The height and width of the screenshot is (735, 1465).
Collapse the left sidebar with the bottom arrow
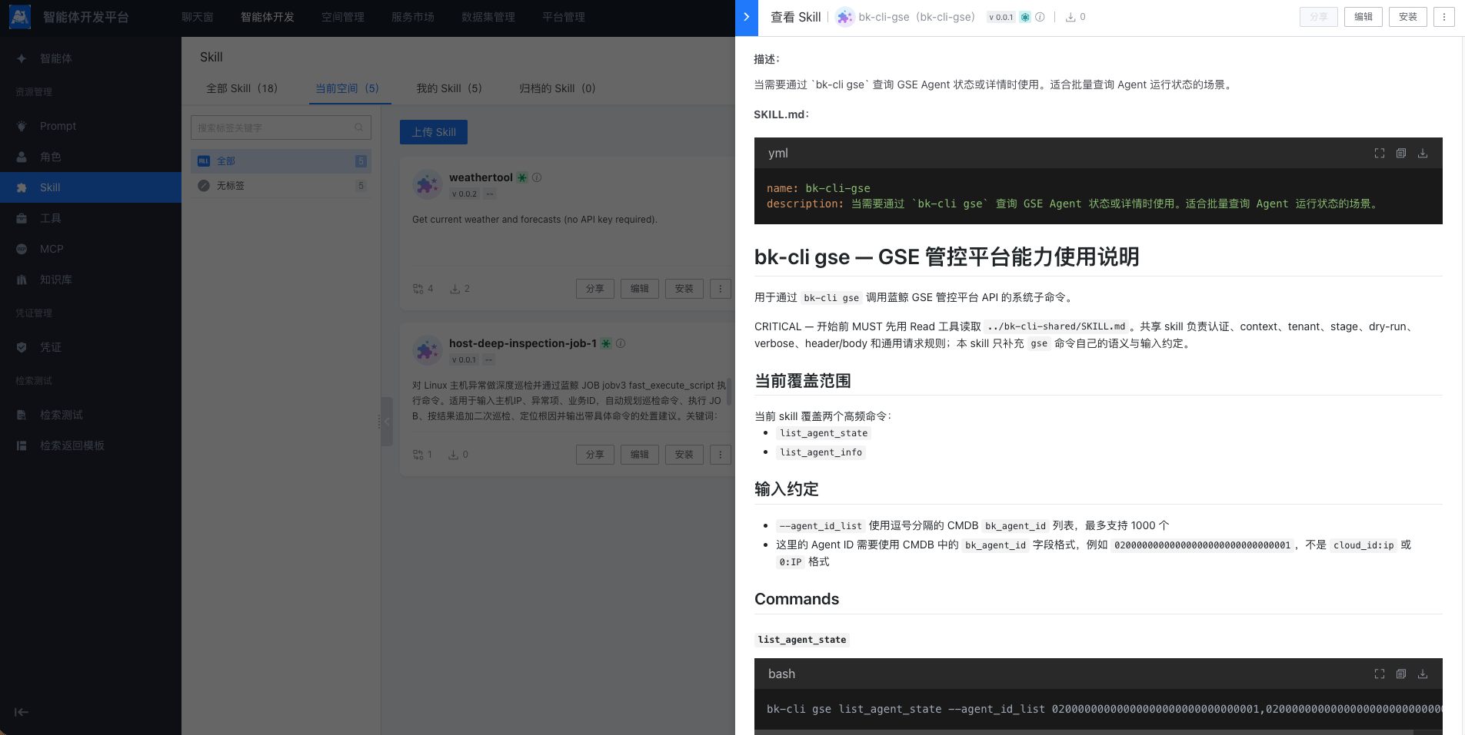pos(22,712)
